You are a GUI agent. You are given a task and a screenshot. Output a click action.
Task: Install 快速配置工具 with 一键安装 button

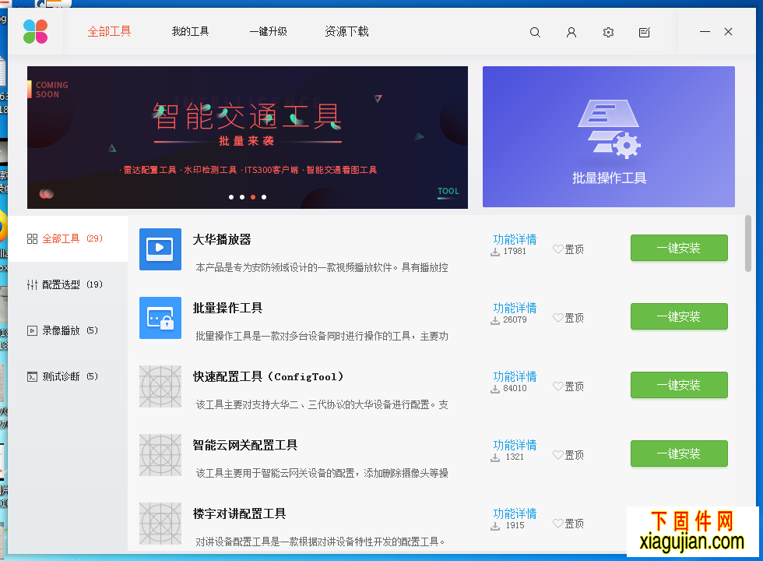click(x=679, y=386)
